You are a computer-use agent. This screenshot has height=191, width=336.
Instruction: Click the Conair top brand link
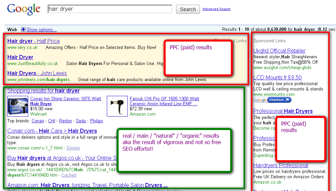[38, 121]
